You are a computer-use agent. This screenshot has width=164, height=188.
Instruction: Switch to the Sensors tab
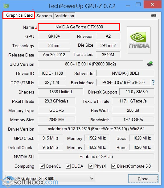click(x=44, y=16)
